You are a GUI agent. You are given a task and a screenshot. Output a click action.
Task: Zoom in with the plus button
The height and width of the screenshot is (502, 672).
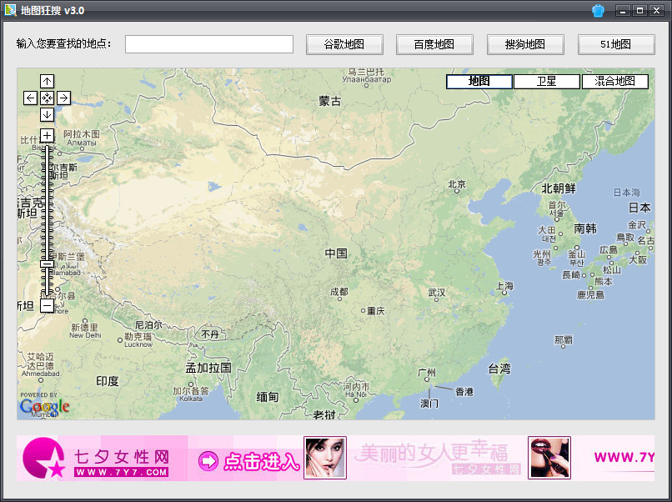47,135
